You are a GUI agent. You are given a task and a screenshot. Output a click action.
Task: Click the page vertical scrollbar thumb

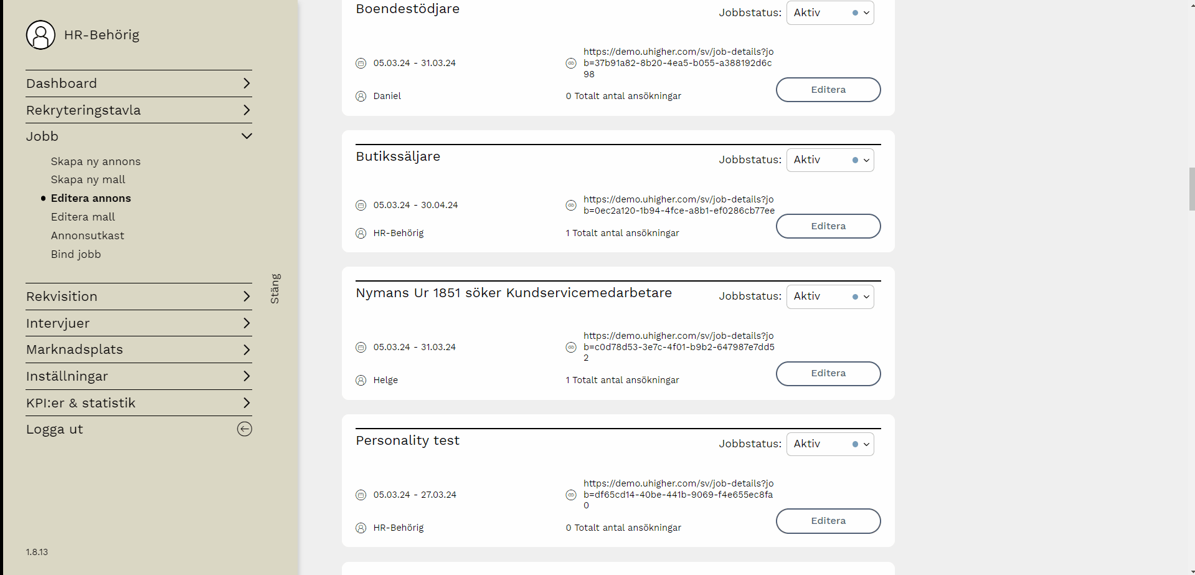tap(1191, 189)
